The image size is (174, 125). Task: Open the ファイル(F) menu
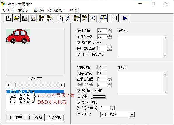(x=8, y=10)
